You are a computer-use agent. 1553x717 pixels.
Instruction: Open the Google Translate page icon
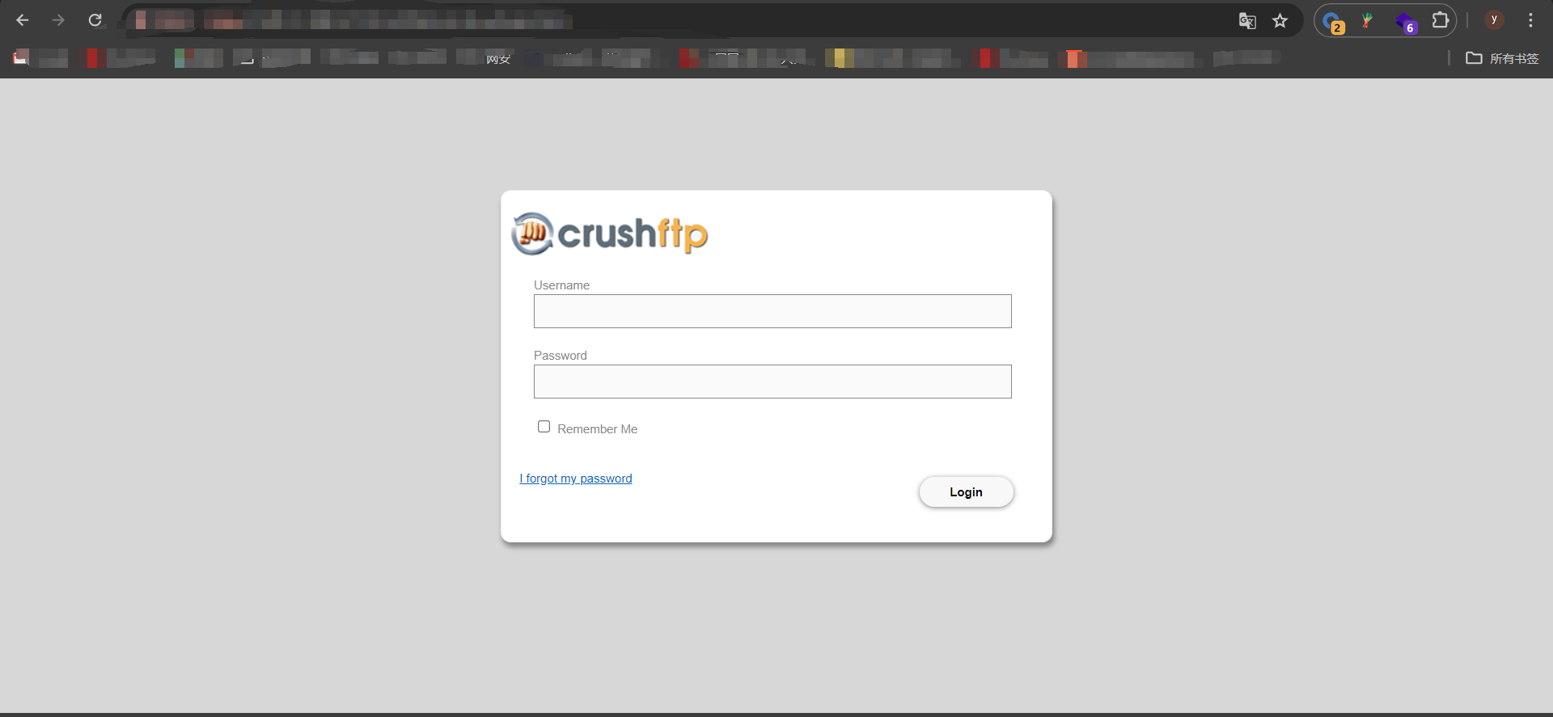1247,21
